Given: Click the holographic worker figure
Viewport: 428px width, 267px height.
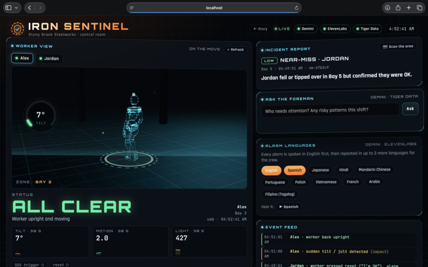Looking at the screenshot, I should (x=133, y=127).
